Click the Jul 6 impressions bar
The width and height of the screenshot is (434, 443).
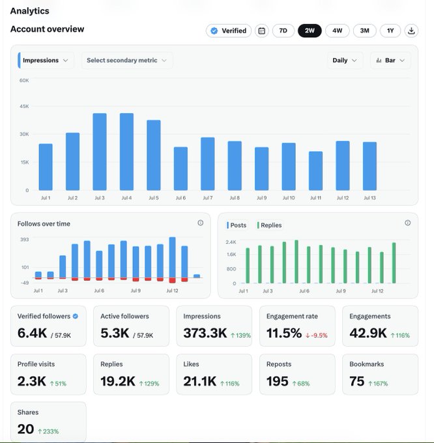181,169
